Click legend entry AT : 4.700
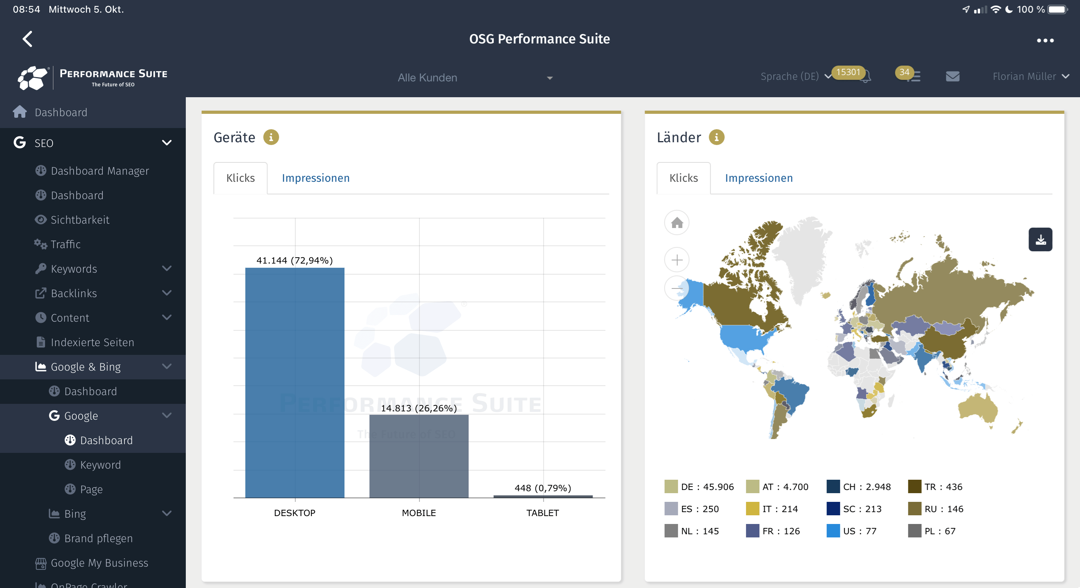This screenshot has width=1080, height=588. [x=777, y=486]
